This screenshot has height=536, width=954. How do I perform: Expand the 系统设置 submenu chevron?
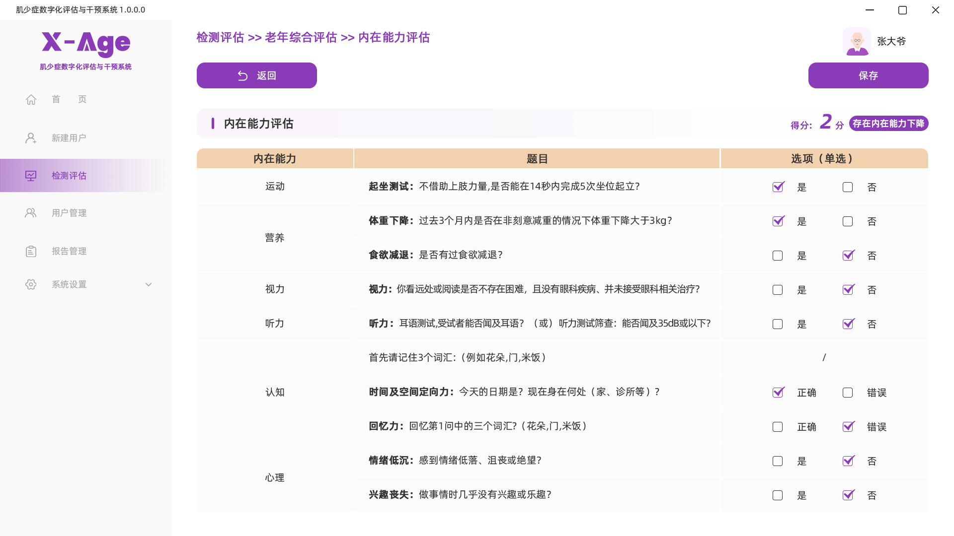click(148, 284)
